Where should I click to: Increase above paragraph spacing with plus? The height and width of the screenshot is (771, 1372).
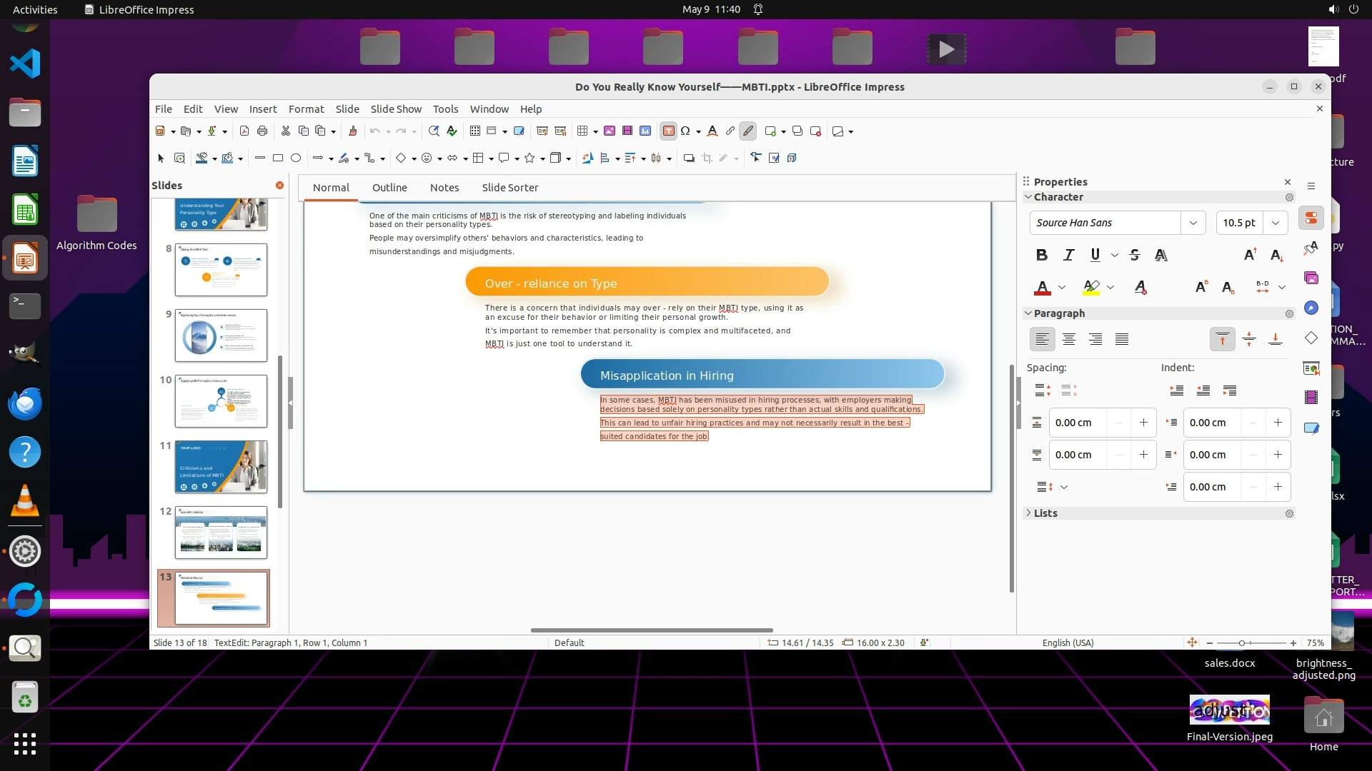coord(1143,423)
